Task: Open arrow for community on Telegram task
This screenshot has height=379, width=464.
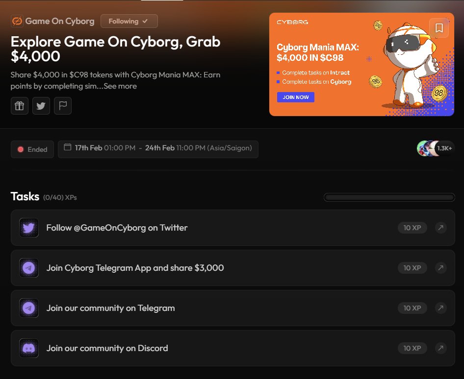Action: (440, 308)
